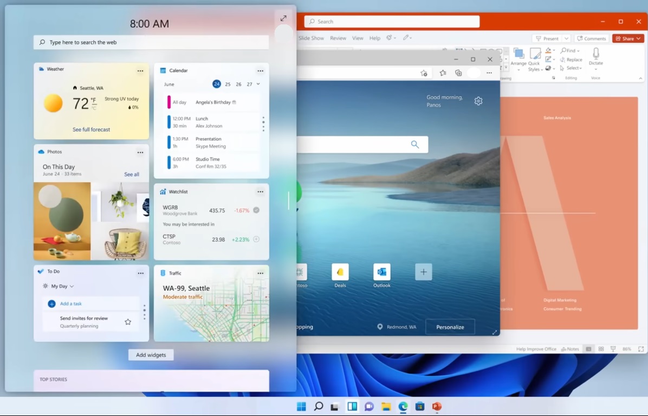Viewport: 648px width, 416px height.
Task: Click the Arrange icon
Action: 519,53
